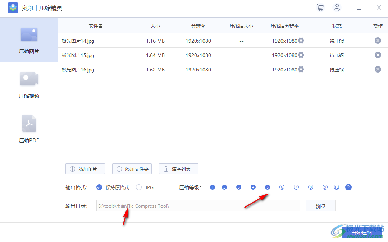Switch to 压缩视频 sidebar tab
Viewport: 388px width, 242px height.
29,84
